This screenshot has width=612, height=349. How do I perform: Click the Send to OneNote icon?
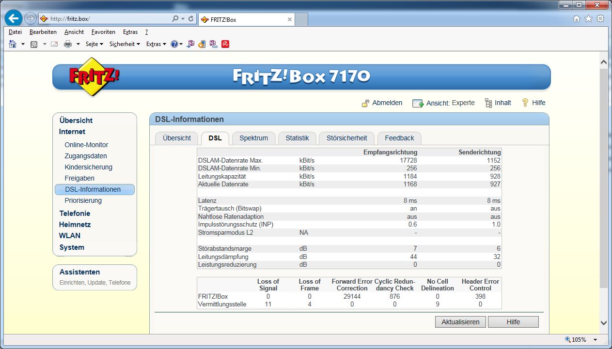point(191,44)
